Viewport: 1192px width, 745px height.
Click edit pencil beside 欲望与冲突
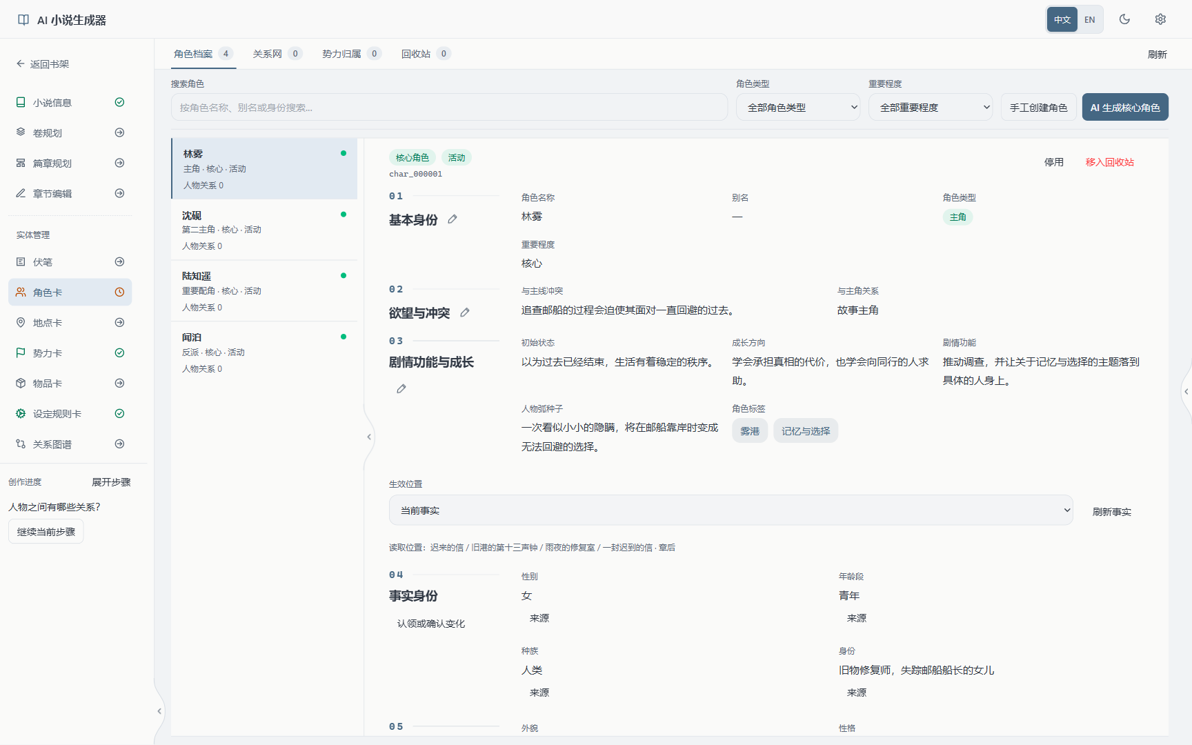[465, 312]
